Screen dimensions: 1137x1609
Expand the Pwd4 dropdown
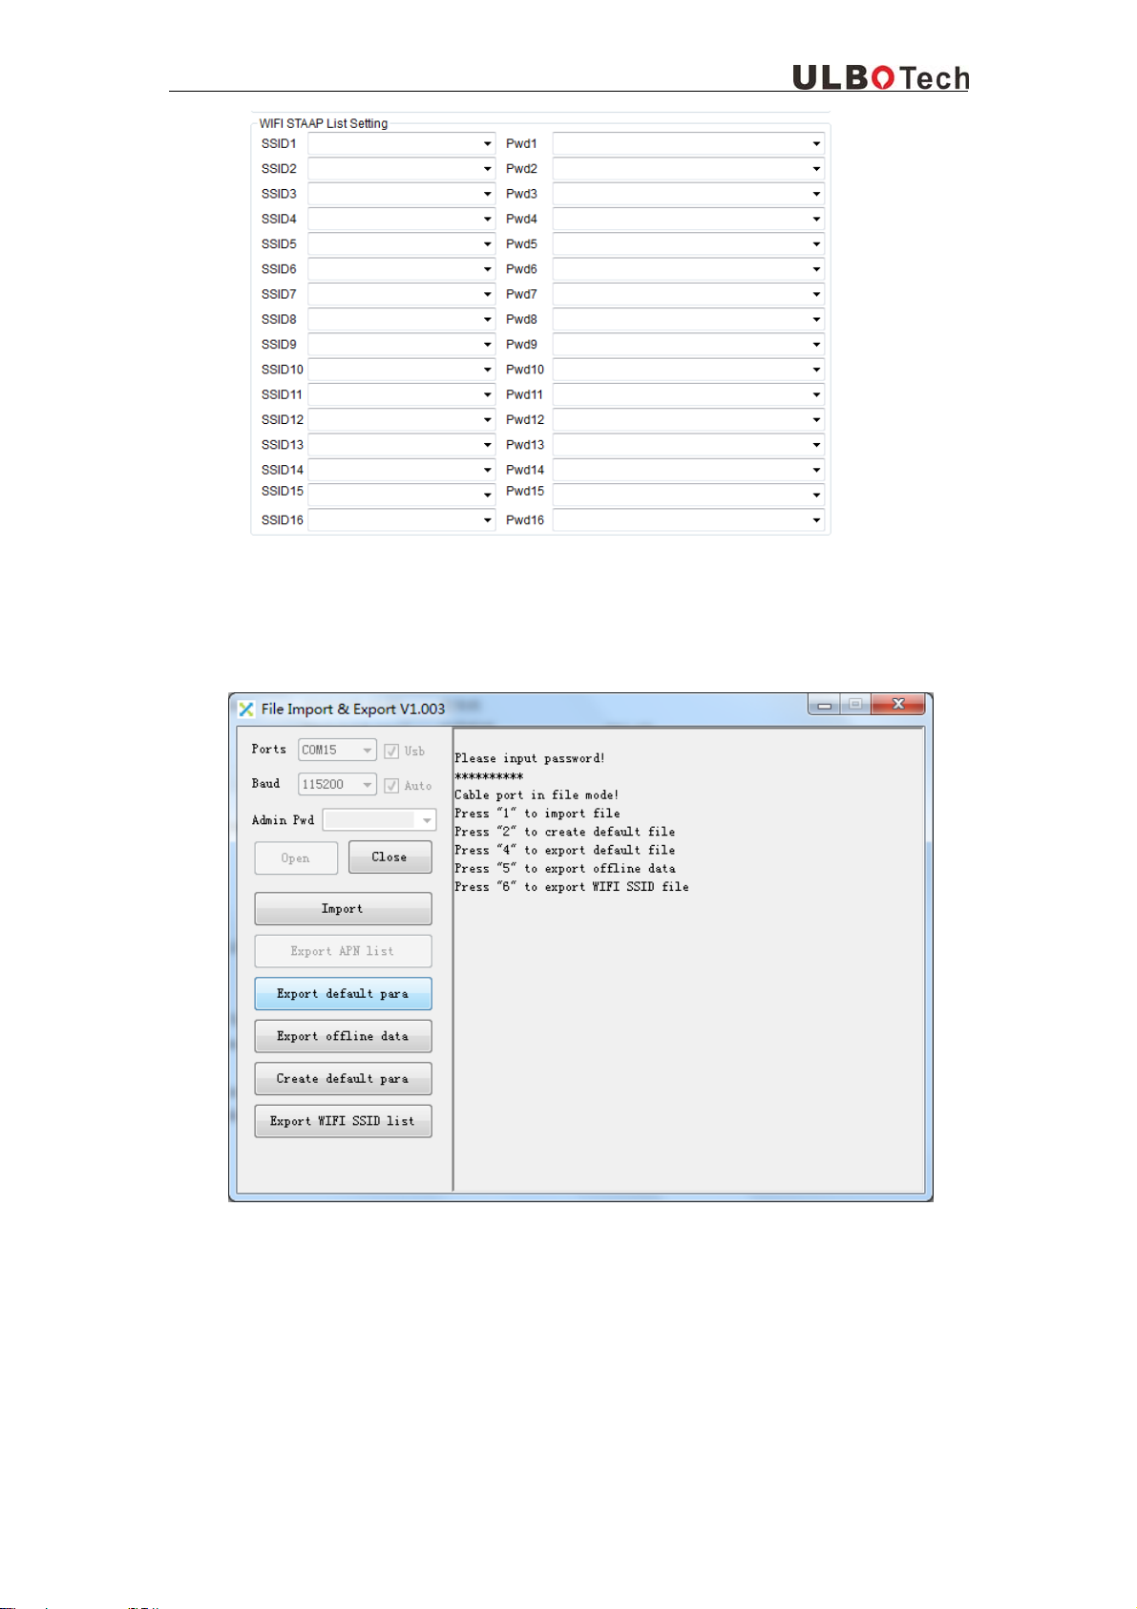coord(816,220)
